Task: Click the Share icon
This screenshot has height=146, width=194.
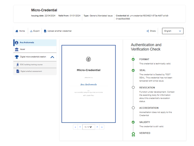Action: tap(148, 31)
